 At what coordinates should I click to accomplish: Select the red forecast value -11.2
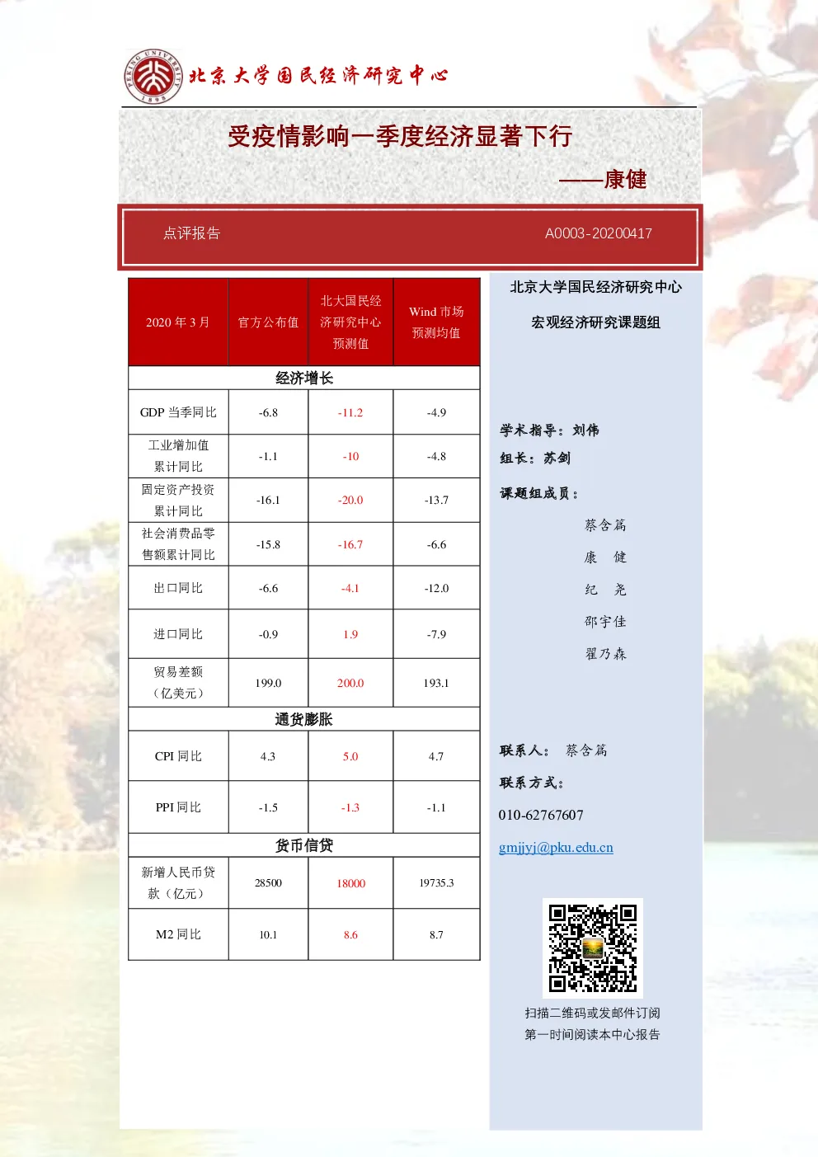(x=350, y=412)
